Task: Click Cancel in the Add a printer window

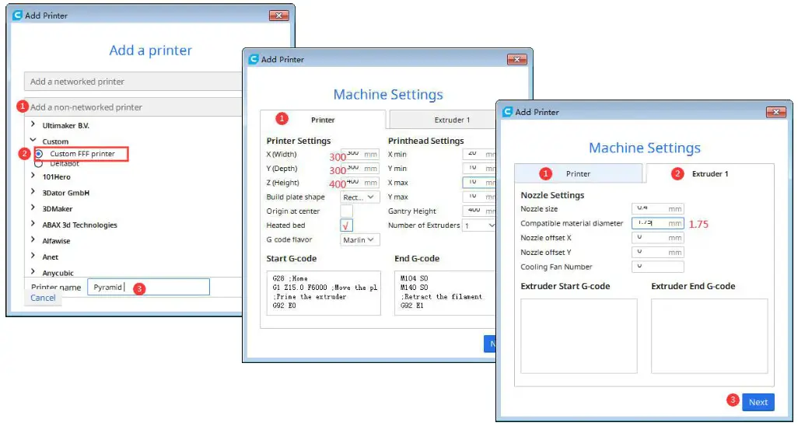Action: click(43, 298)
